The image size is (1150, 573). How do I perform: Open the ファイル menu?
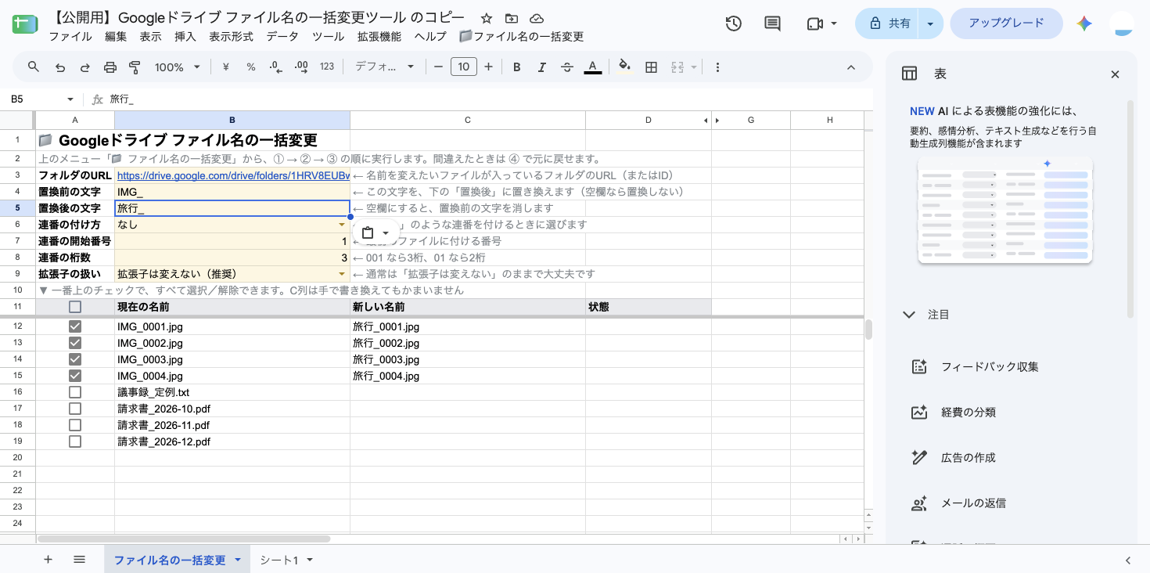(x=70, y=37)
